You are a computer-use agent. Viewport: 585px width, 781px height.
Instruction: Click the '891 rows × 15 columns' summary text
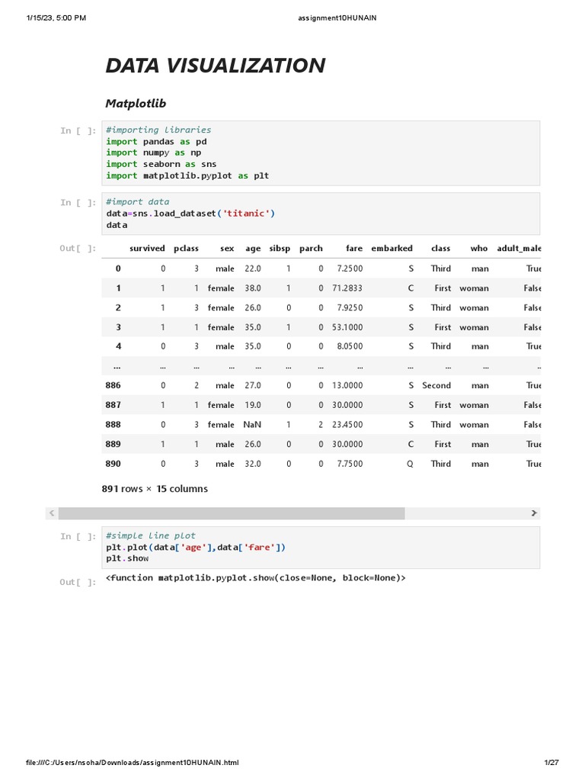tap(155, 488)
